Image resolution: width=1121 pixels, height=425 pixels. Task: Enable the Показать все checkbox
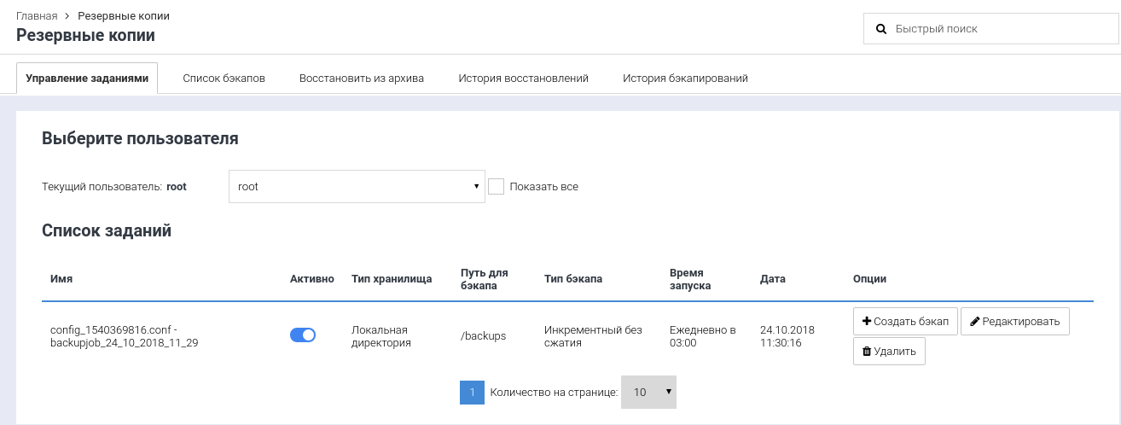coord(497,186)
